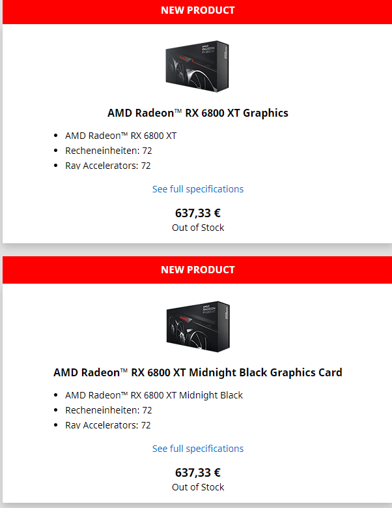Click the "AMD Radeon RX 6800 XT" bullet in the first card
Screen dimensions: 392x508
[x=120, y=136]
